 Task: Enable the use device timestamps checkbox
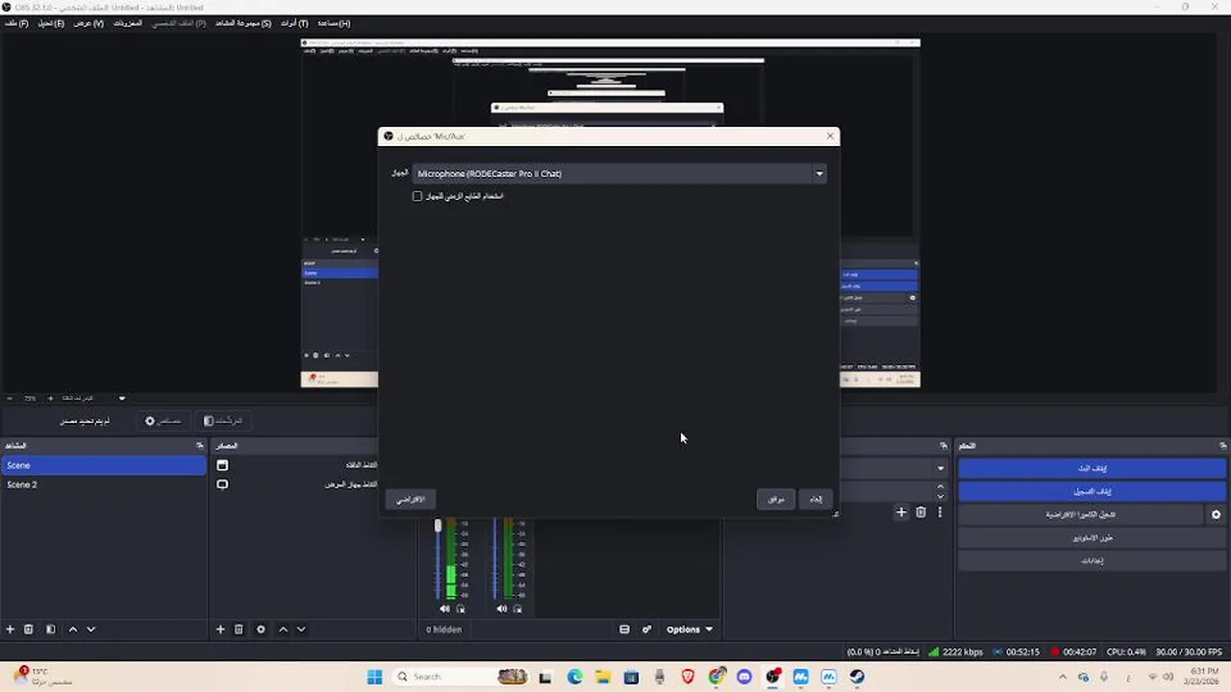417,196
